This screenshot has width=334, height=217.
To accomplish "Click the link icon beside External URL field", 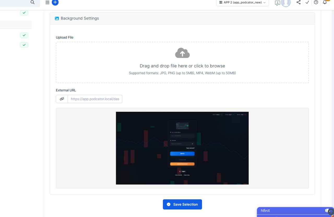I will (x=62, y=99).
